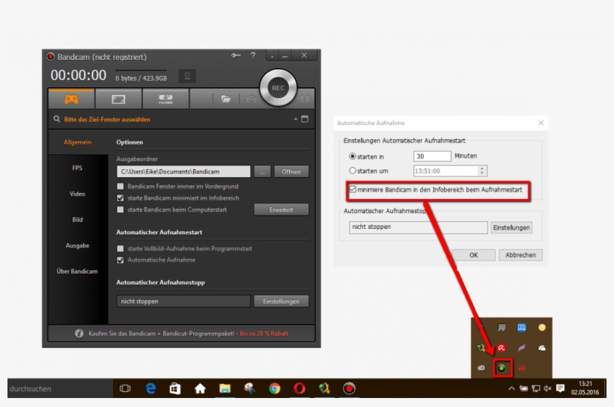Toggle 'starte Bandicam beim Computerstart' checkbox
The width and height of the screenshot is (614, 407).
(121, 209)
